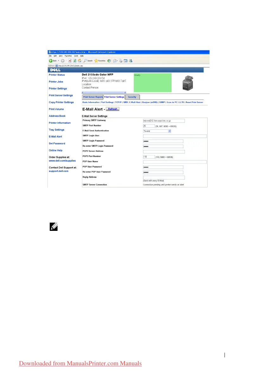Screen dimensions: 266x378
Task: Open Copy Printer Settings link
Action: (x=61, y=102)
